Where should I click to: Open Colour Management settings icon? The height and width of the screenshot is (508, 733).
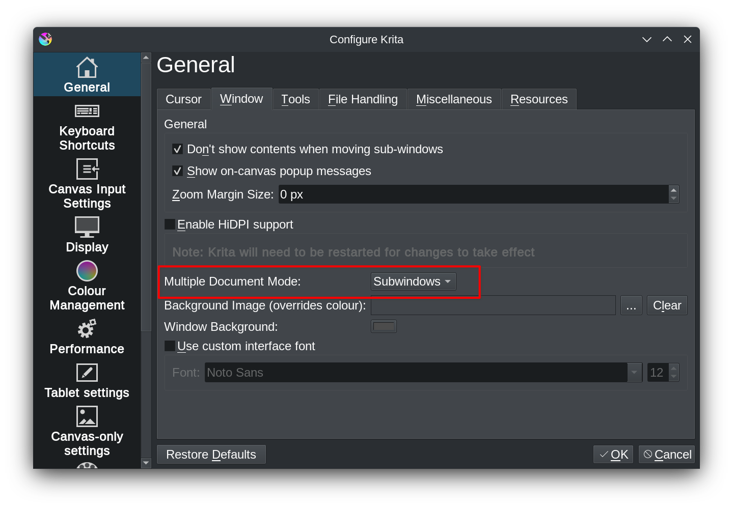87,271
